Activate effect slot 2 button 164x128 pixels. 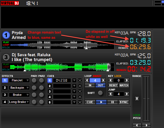tap(5, 88)
